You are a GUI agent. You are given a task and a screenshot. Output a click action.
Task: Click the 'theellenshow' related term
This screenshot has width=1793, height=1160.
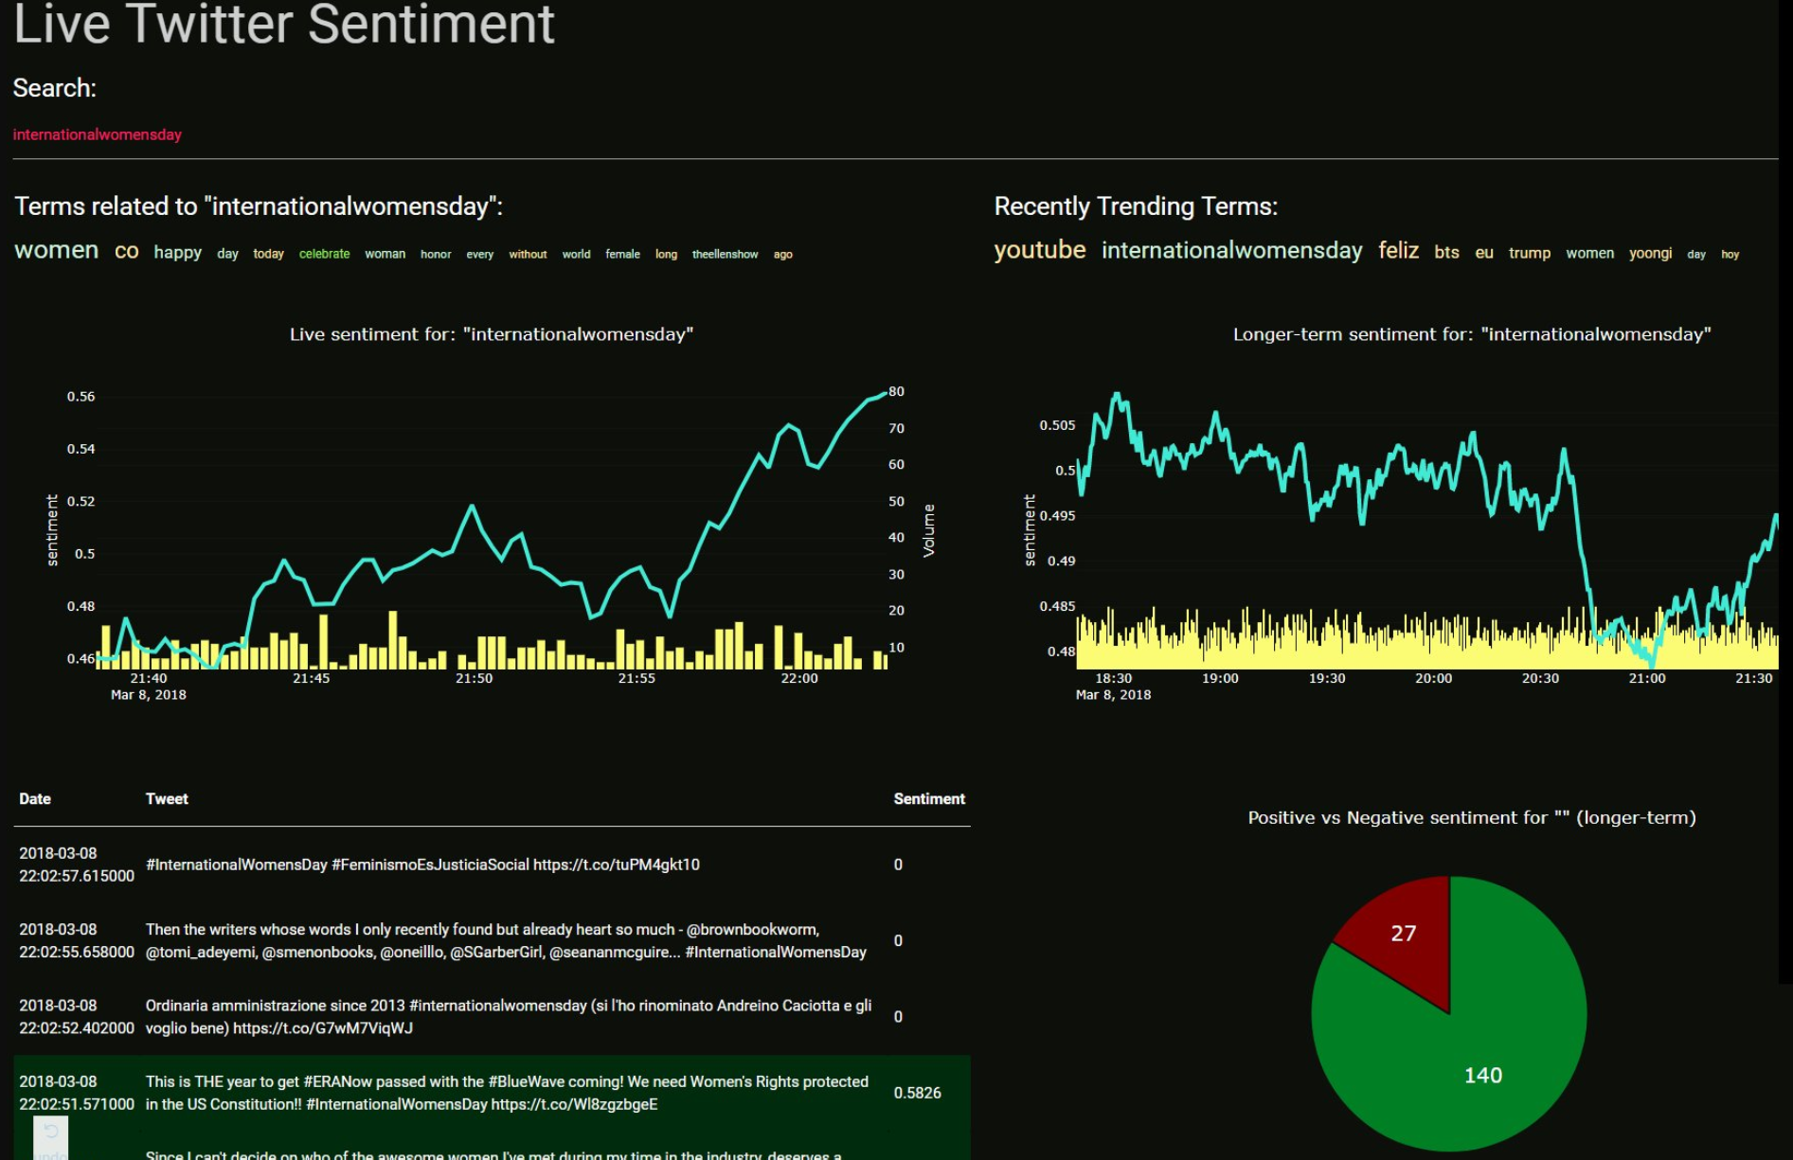[x=726, y=254]
